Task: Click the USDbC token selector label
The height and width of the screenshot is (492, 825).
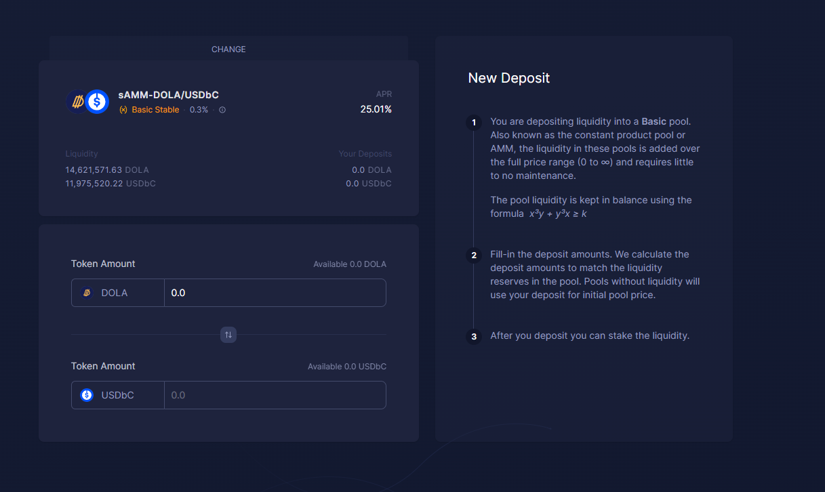Action: click(118, 395)
